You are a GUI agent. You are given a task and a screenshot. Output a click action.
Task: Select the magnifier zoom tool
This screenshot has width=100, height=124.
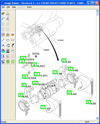pyautogui.click(x=3, y=18)
